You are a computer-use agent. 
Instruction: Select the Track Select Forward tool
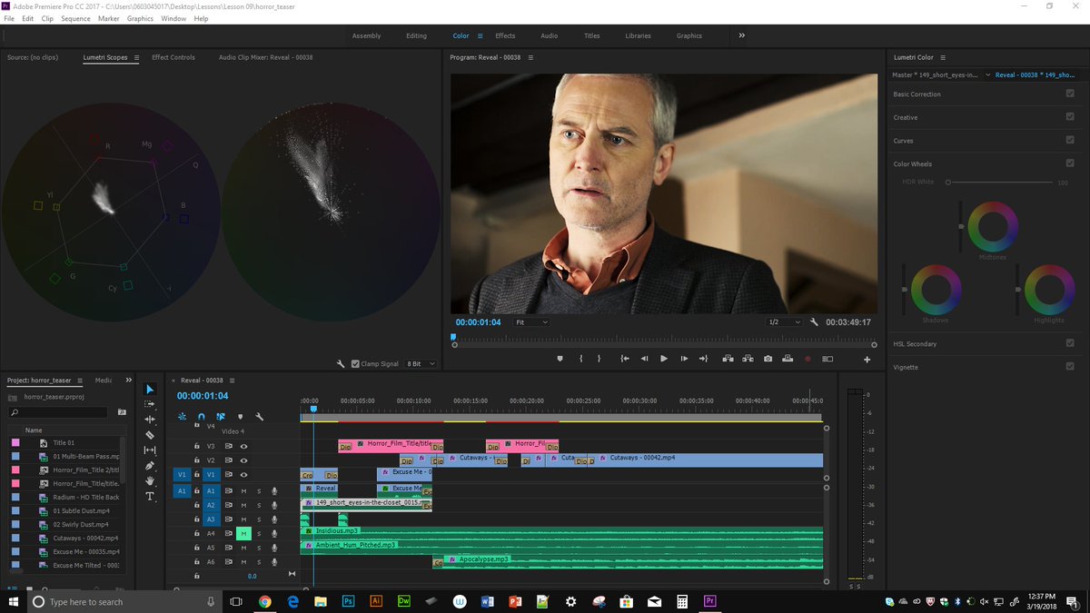[x=148, y=405]
